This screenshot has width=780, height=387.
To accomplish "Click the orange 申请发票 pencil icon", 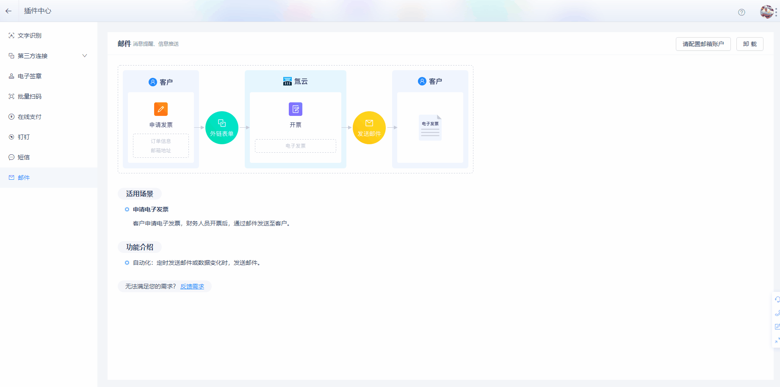I will 161,109.
